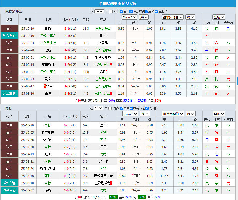The width and height of the screenshot is (238, 200).
Task: Click the red card badge beside 梅斯
Action: [106, 72]
